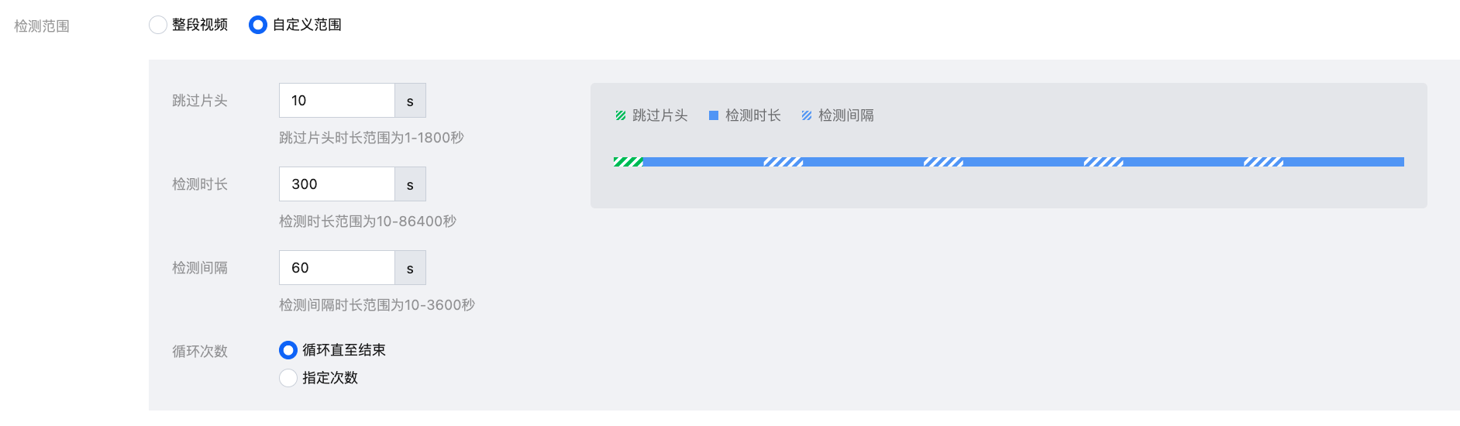Click the striped 检测间隔 legend icon
Image resolution: width=1460 pixels, height=426 pixels.
[x=807, y=115]
